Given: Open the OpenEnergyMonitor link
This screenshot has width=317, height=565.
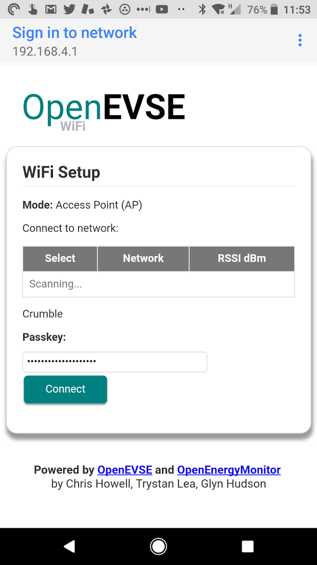Looking at the screenshot, I should click(x=229, y=469).
